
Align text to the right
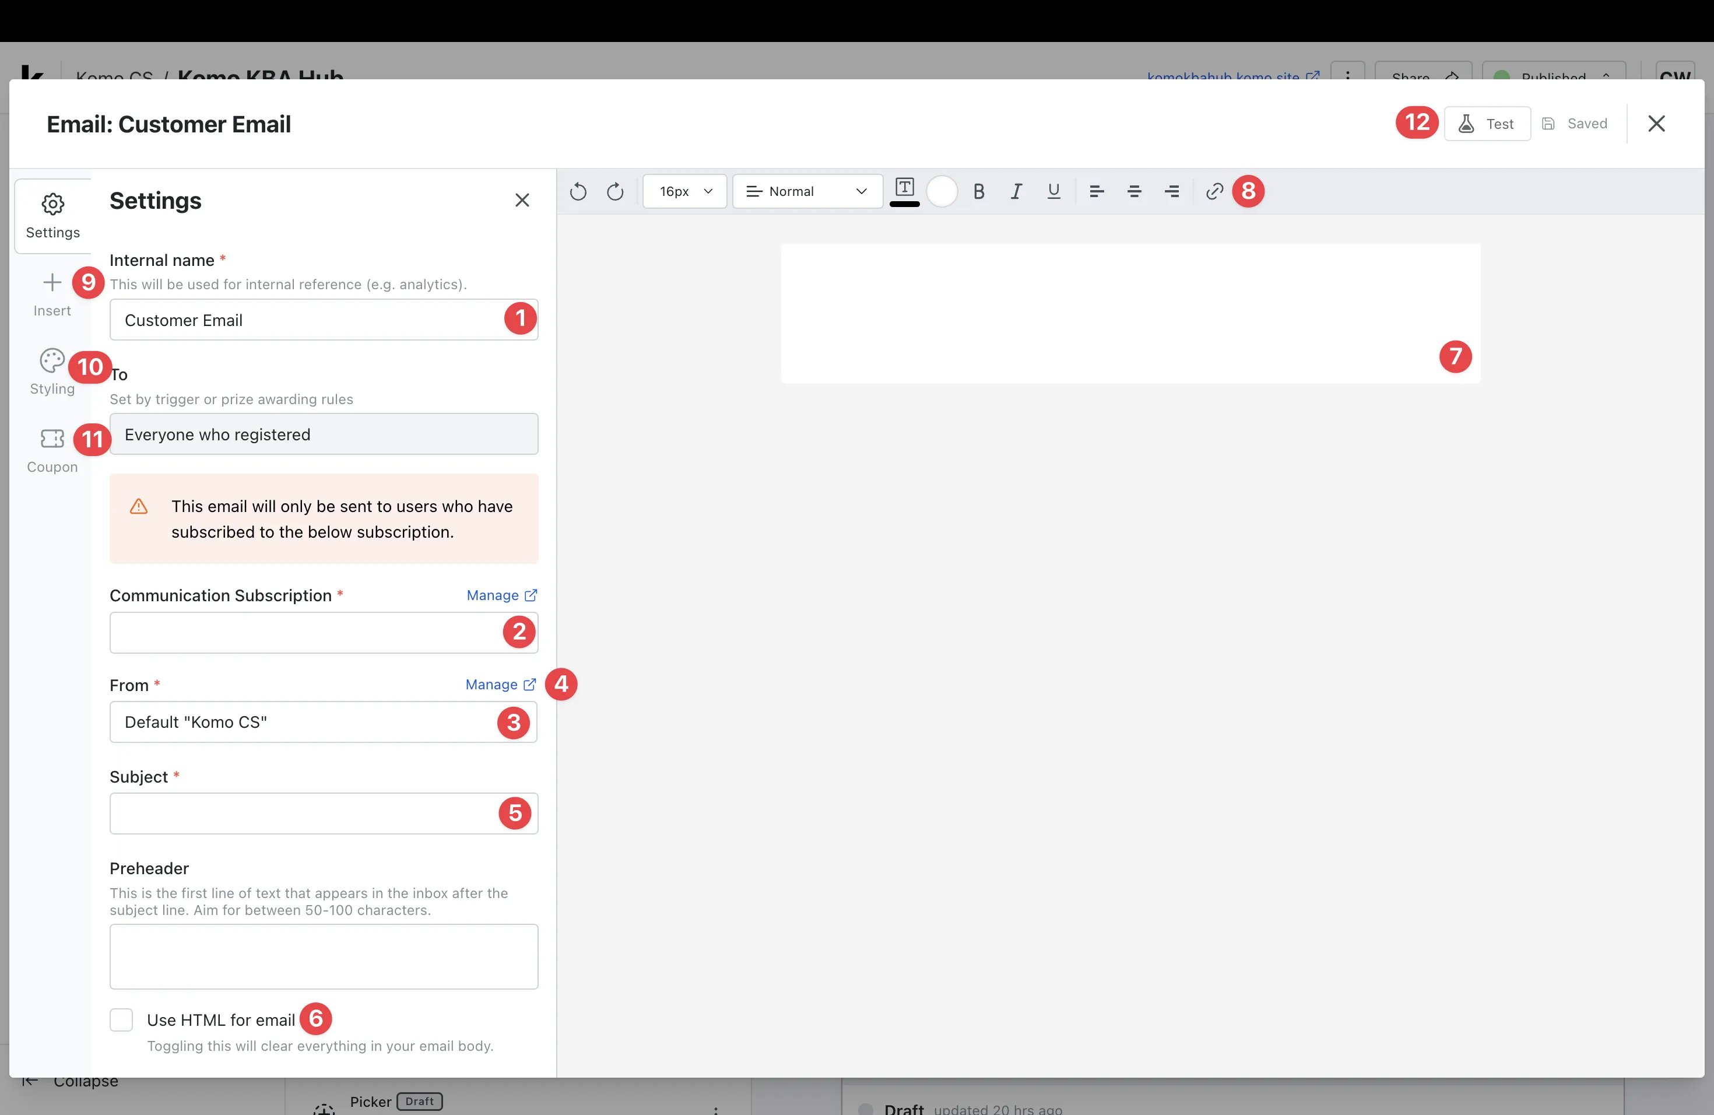(1172, 192)
